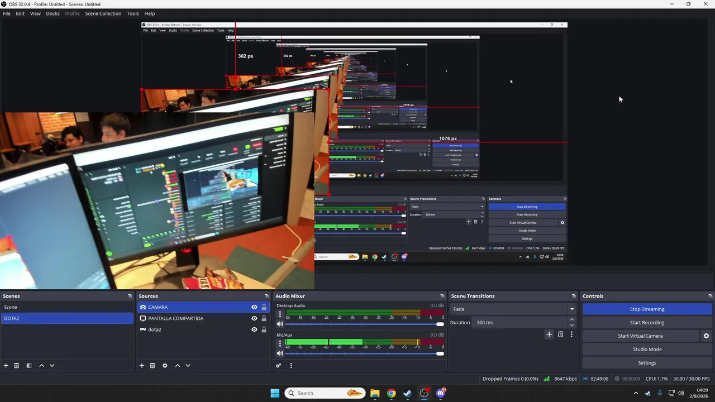Open Audio Mixer dock options menu
Image resolution: width=715 pixels, height=402 pixels.
click(x=291, y=366)
